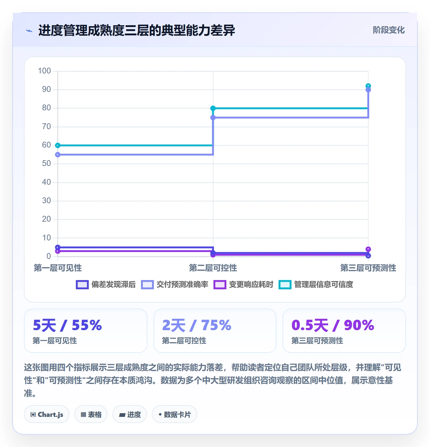Click the indigo data point at 5 on 第一层可见性
Viewport: 430px width, 447px height.
[x=58, y=247]
